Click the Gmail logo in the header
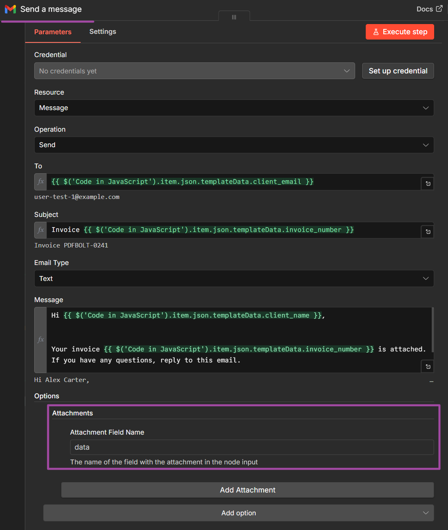The image size is (448, 530). tap(9, 9)
